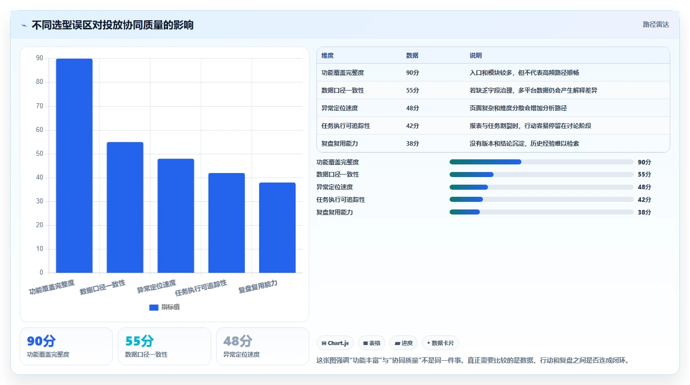
Task: Click the 功能覆盖完整度 progress bar at 90分
Action: (542, 162)
